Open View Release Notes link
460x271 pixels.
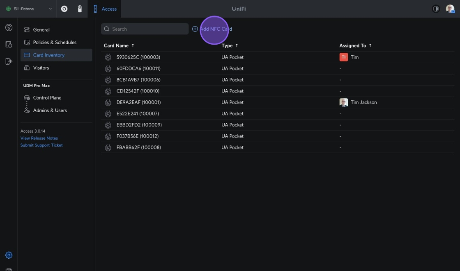click(x=39, y=138)
